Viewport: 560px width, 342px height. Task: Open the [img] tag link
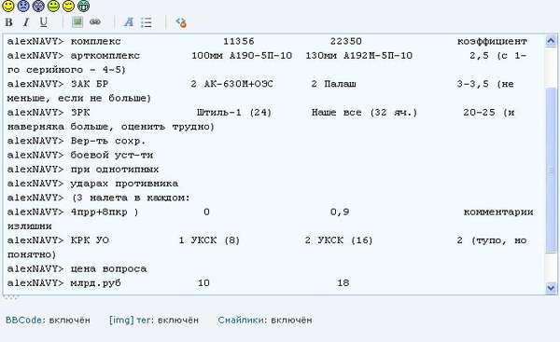[130, 320]
